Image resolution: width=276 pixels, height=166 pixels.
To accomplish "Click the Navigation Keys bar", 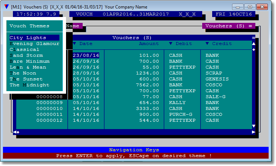I will click(136, 150).
